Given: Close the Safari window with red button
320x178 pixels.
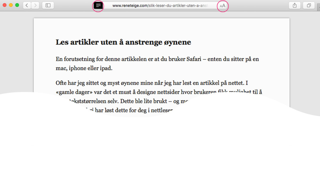Looking at the screenshot, I should (4, 5).
